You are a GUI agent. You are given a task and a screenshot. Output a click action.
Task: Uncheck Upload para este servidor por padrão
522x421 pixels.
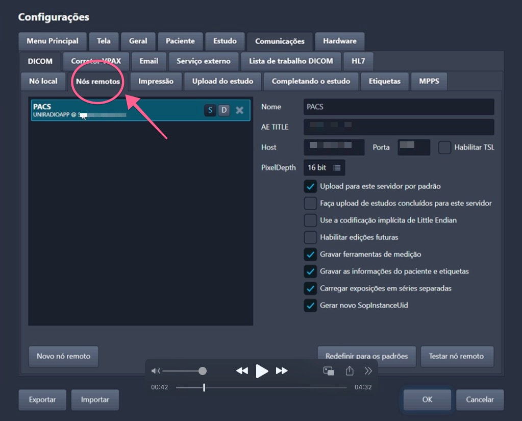point(310,186)
